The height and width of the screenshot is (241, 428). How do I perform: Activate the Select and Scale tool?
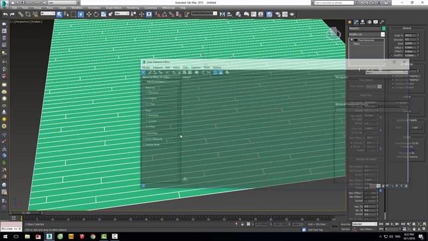tap(104, 14)
